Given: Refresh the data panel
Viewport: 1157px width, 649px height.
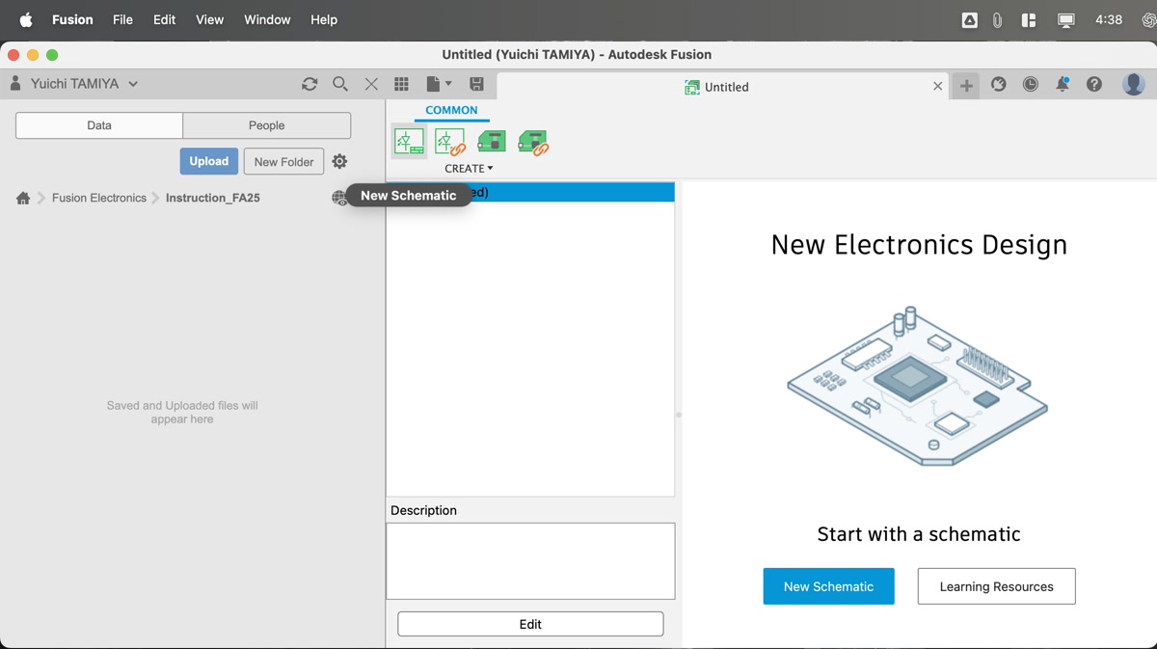Looking at the screenshot, I should tap(309, 84).
